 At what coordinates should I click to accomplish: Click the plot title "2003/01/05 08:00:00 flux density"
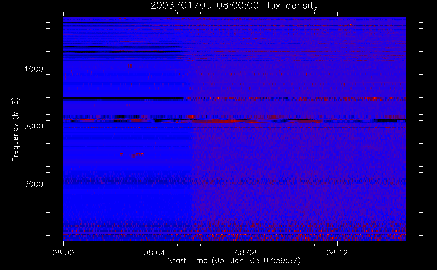(x=234, y=5)
